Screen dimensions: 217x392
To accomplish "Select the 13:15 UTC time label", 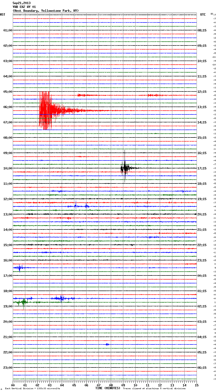I will click(x=202, y=107).
